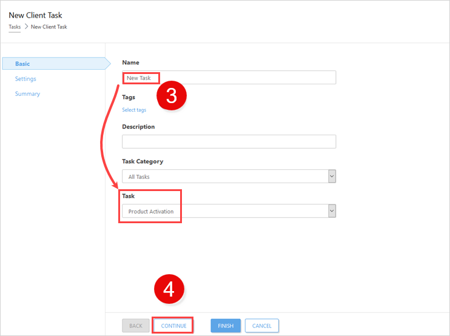Screen dimensions: 450x336
Task: Click the Task label above Product Activation
Action: (129, 196)
